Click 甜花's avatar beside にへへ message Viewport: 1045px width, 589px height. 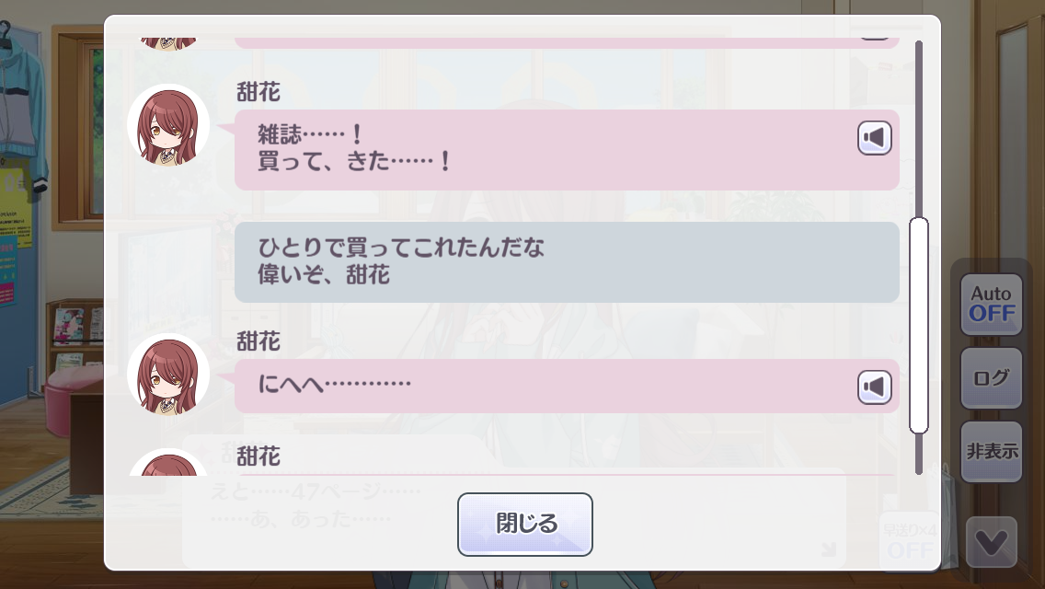pyautogui.click(x=168, y=375)
